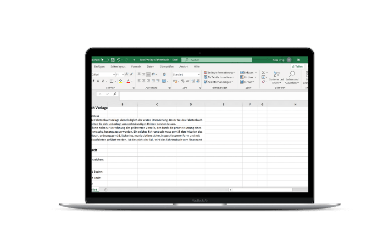Toggle Center horizontal alignment
This screenshot has width=367, height=225.
(x=144, y=81)
